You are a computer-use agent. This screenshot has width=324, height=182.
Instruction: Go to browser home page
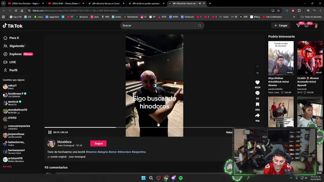(x=22, y=11)
